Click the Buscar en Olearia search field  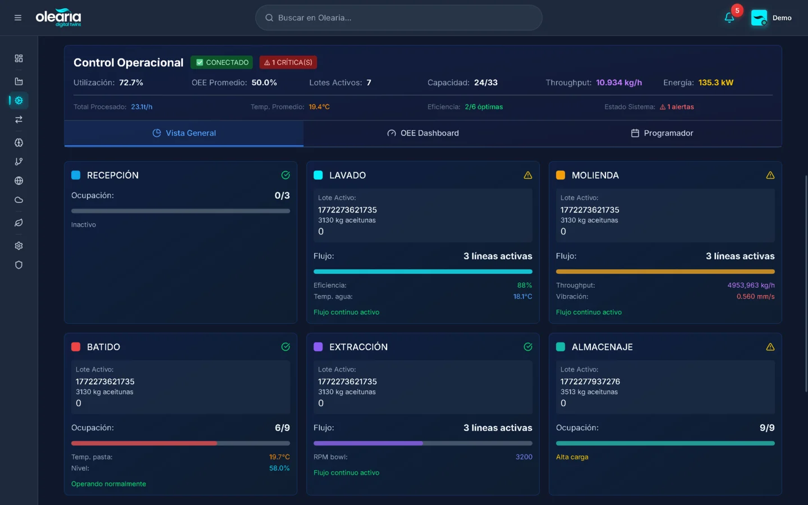(398, 18)
